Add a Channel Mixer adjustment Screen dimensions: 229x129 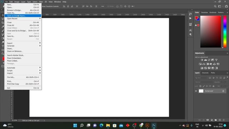(x=214, y=64)
